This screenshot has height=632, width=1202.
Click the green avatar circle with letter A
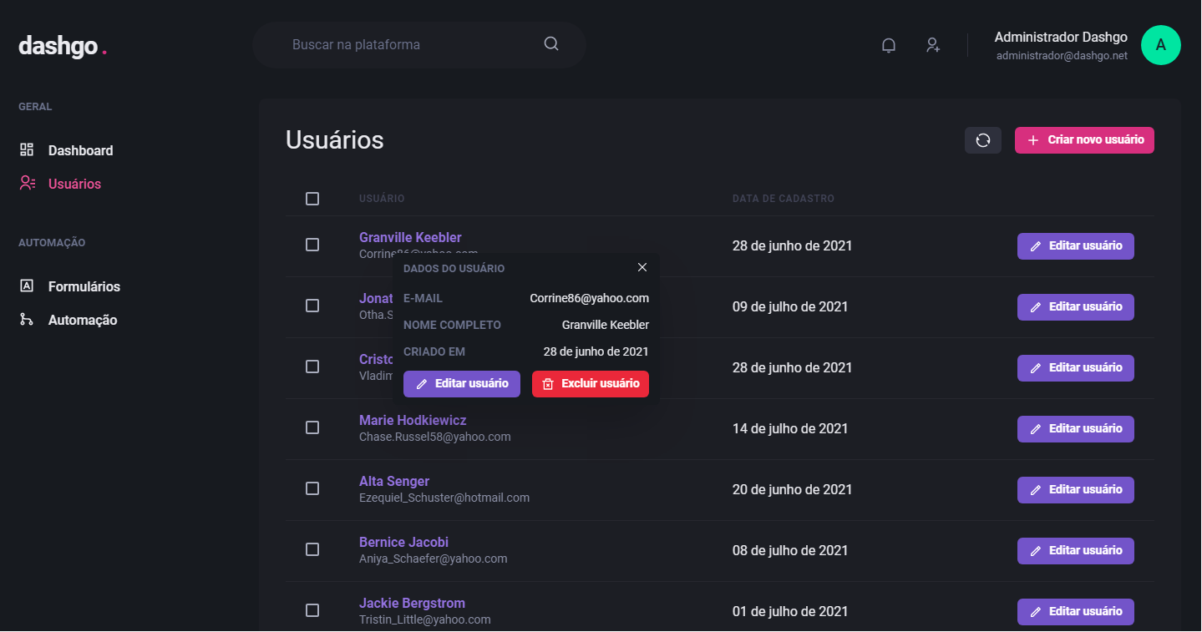tap(1161, 45)
